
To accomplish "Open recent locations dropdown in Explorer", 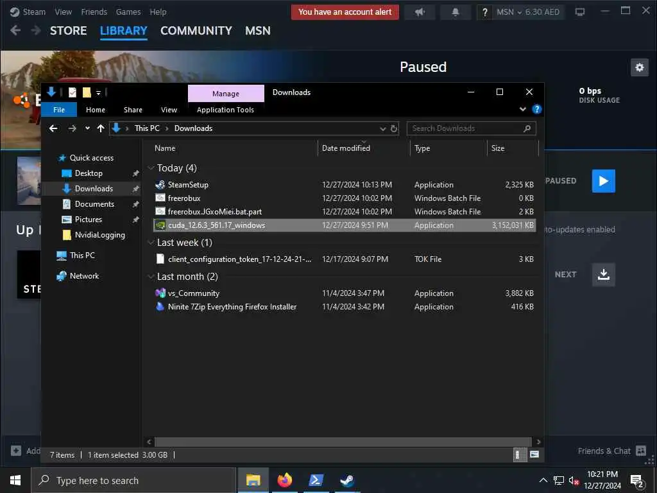I will [87, 128].
